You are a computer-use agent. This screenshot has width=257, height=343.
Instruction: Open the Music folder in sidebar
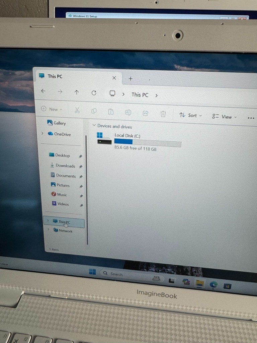pyautogui.click(x=59, y=195)
